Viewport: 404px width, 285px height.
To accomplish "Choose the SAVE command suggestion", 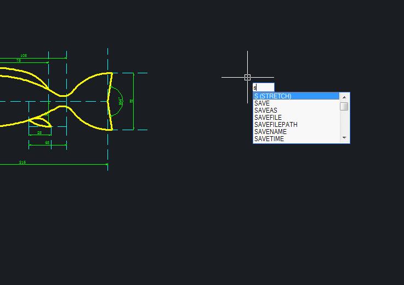I will (262, 103).
